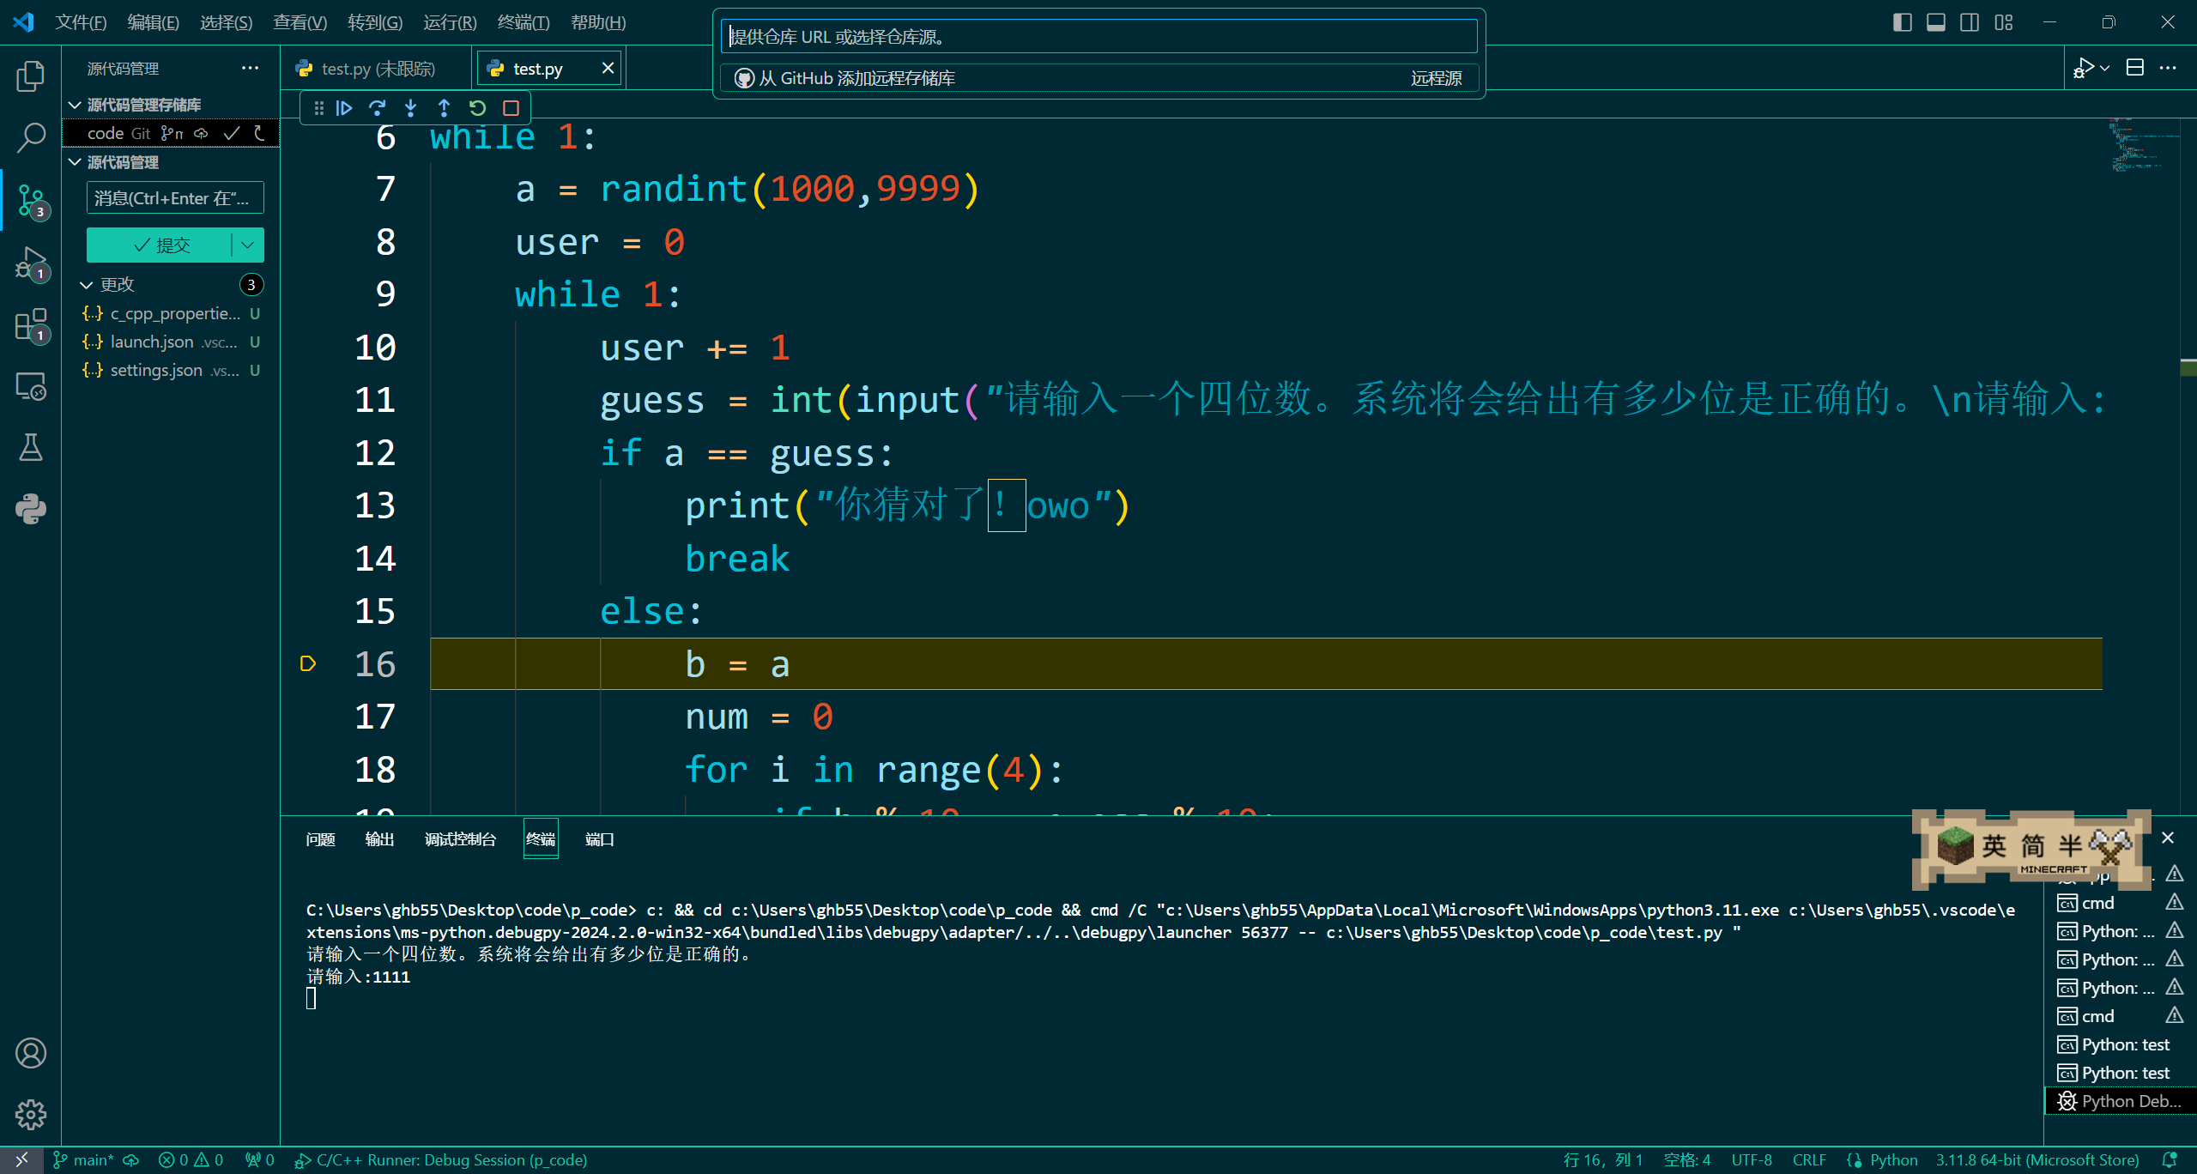
Task: Click debug Continue button in toolbar
Action: (344, 108)
